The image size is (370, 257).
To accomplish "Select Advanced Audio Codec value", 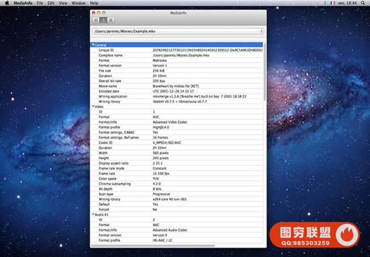I will 170,230.
